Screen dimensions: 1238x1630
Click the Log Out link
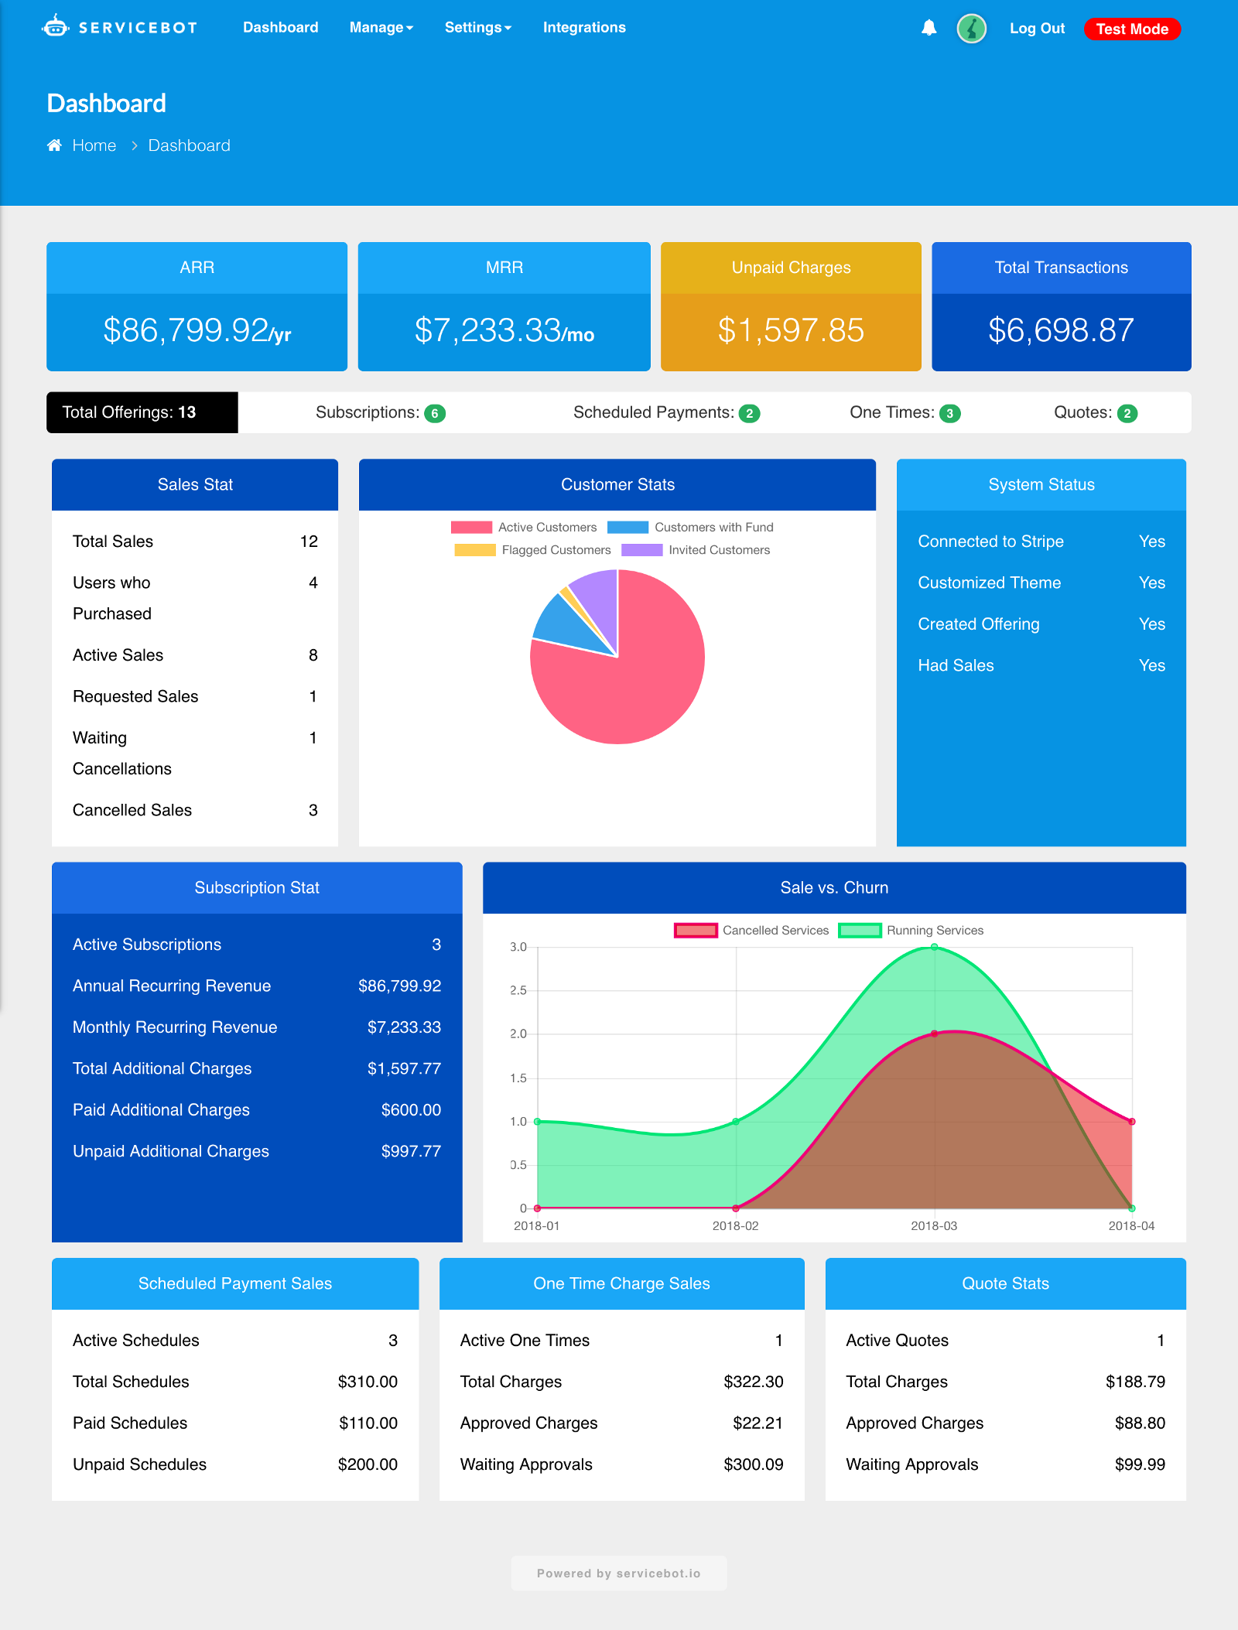click(1037, 29)
